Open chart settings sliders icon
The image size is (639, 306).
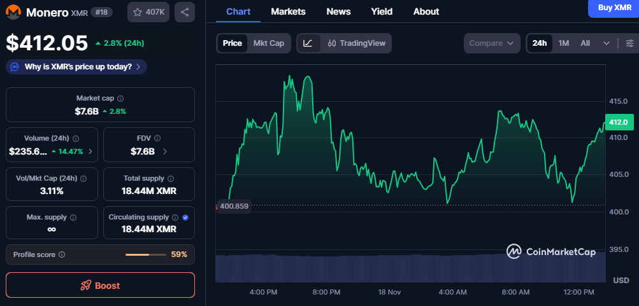629,43
